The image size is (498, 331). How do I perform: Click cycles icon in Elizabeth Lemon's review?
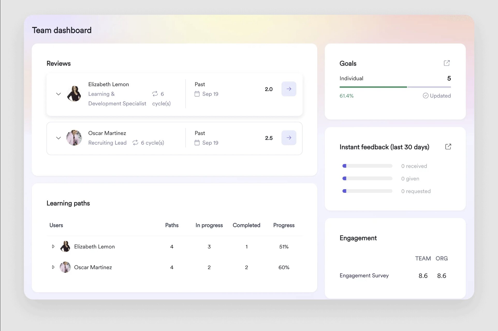coord(155,94)
